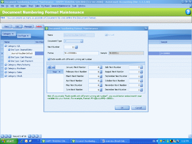Click the Next Number field spinner
Image resolution: width=192 pixels, height=144 pixels.
click(x=76, y=47)
